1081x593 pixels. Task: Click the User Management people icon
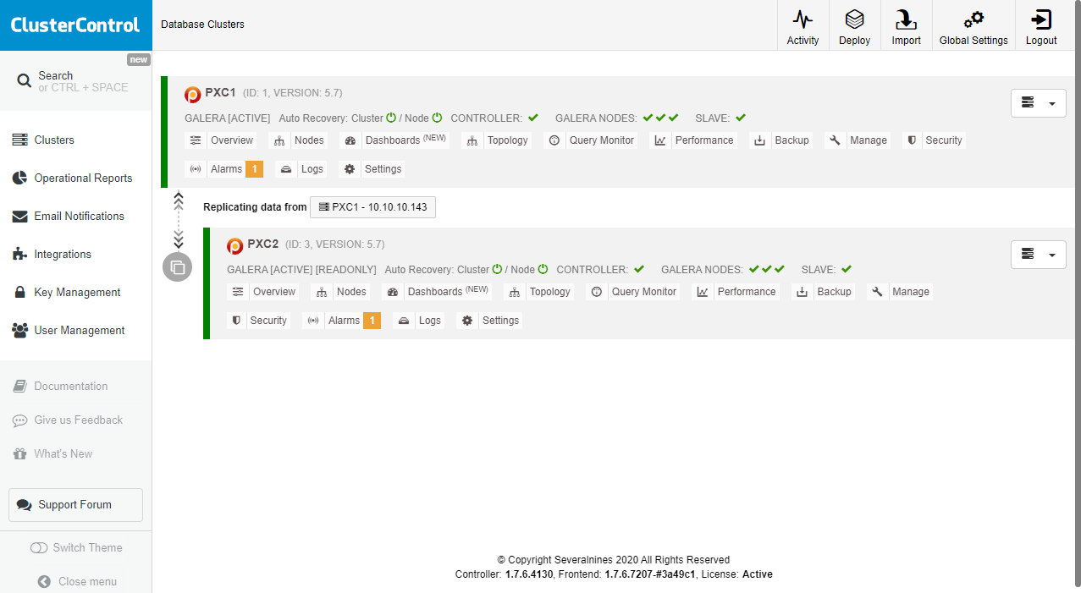[19, 331]
